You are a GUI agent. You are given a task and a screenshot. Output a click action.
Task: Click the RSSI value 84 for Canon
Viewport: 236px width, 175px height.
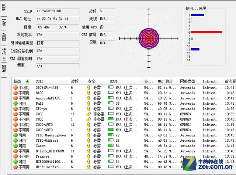pos(117,146)
